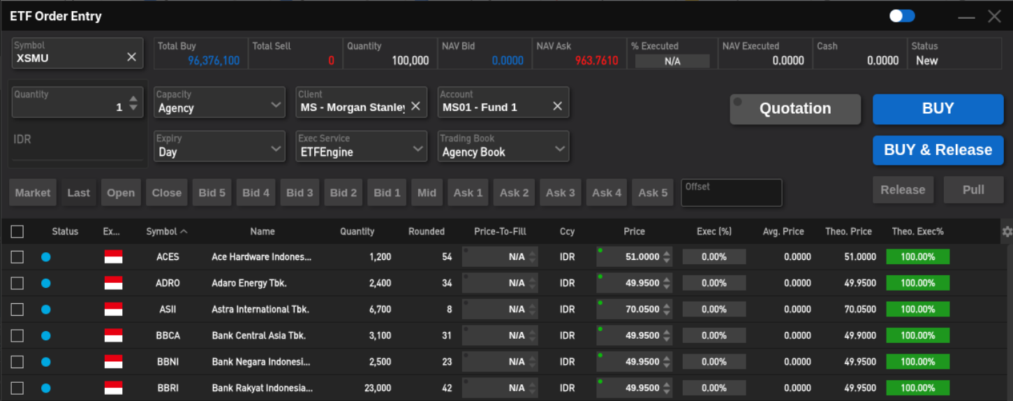Click the Symbol input field with XSMU

[77, 53]
